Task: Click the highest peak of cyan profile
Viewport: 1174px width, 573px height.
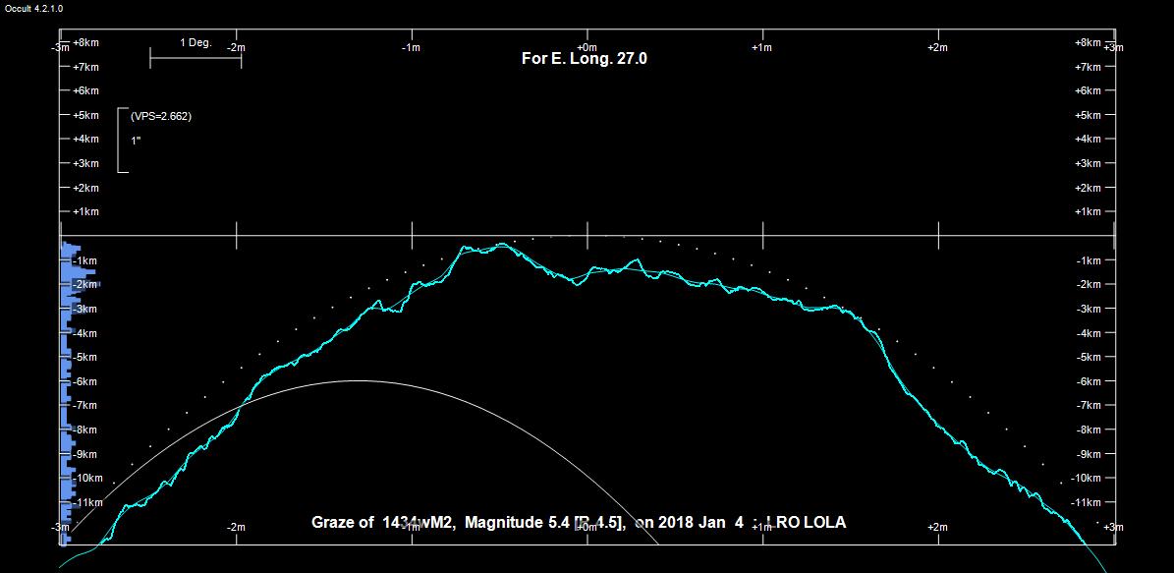Action: click(x=502, y=244)
